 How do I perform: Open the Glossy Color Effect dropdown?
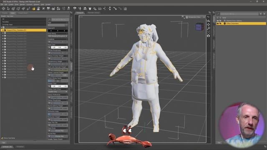click(58, 92)
